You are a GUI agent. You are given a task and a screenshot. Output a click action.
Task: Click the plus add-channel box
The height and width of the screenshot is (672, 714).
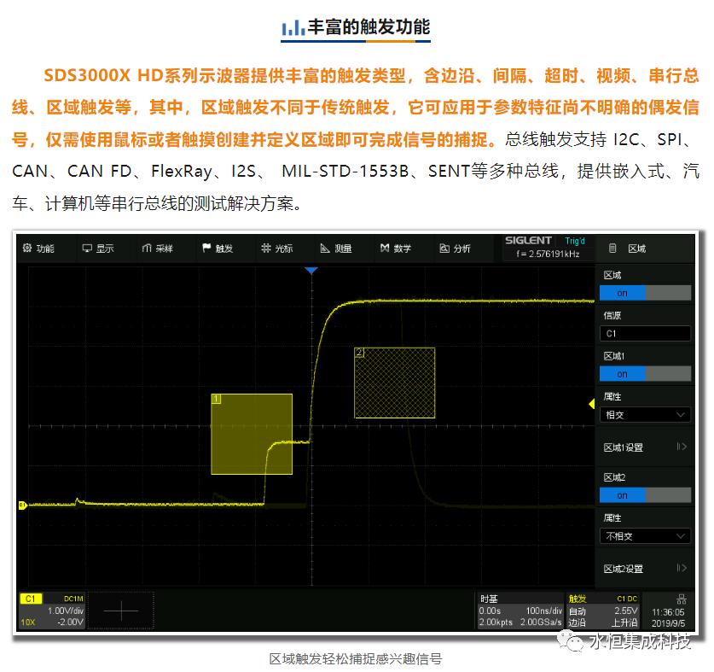point(121,611)
